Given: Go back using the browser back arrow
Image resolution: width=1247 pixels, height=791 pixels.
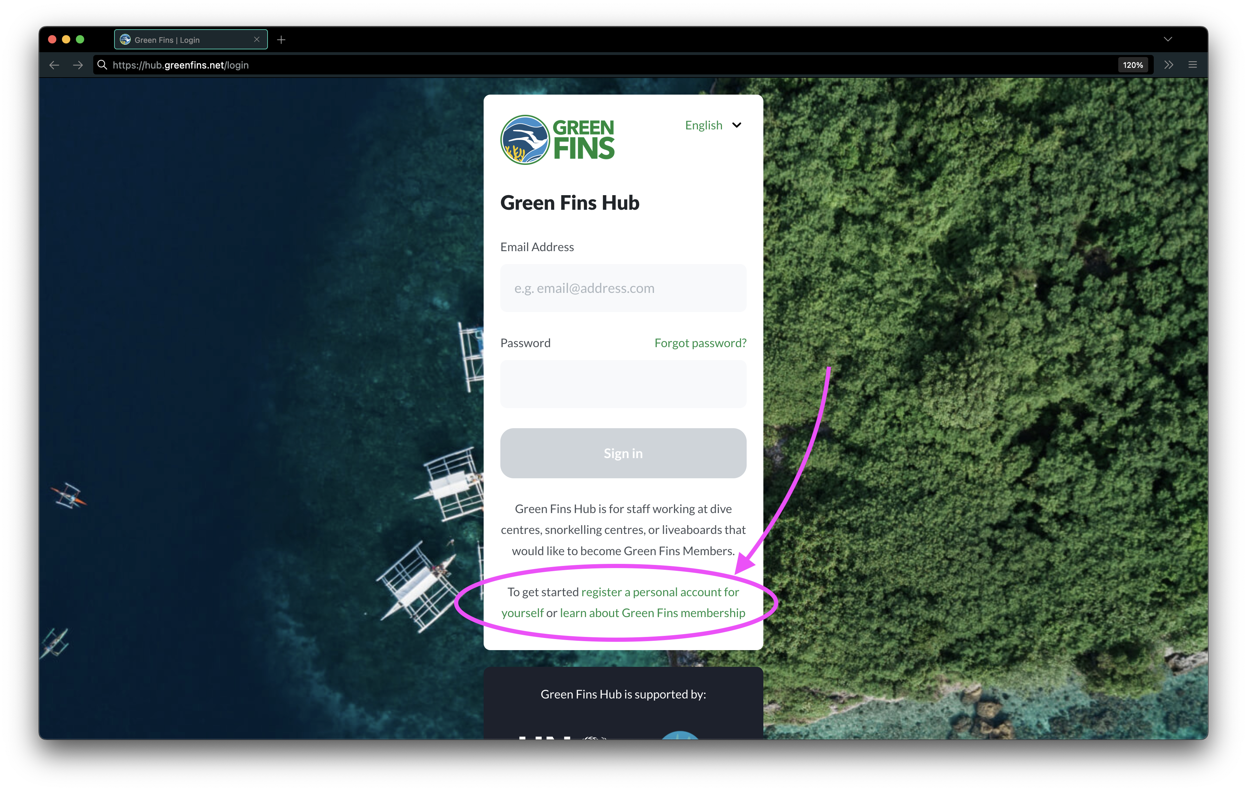Looking at the screenshot, I should [54, 65].
